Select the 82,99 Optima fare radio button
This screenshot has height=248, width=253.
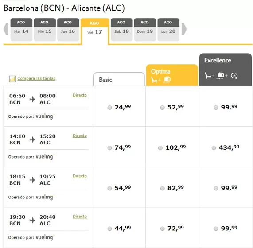click(162, 188)
